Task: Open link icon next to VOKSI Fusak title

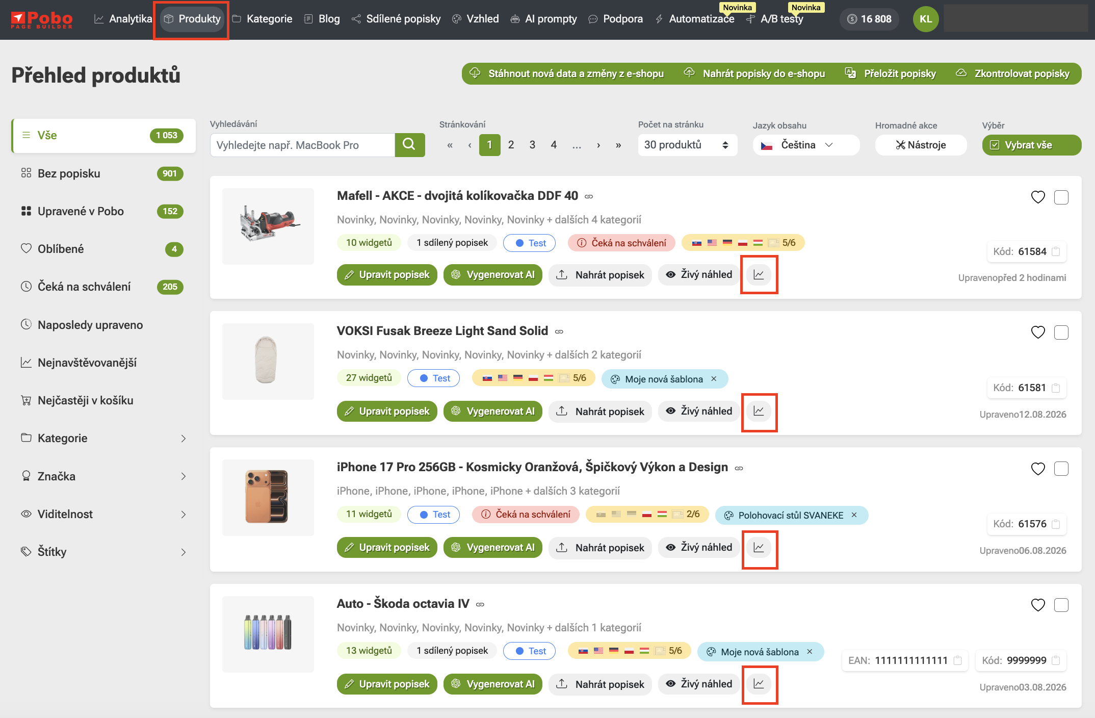Action: [x=559, y=331]
